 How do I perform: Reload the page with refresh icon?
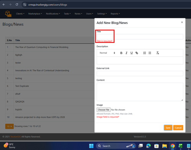17,5
